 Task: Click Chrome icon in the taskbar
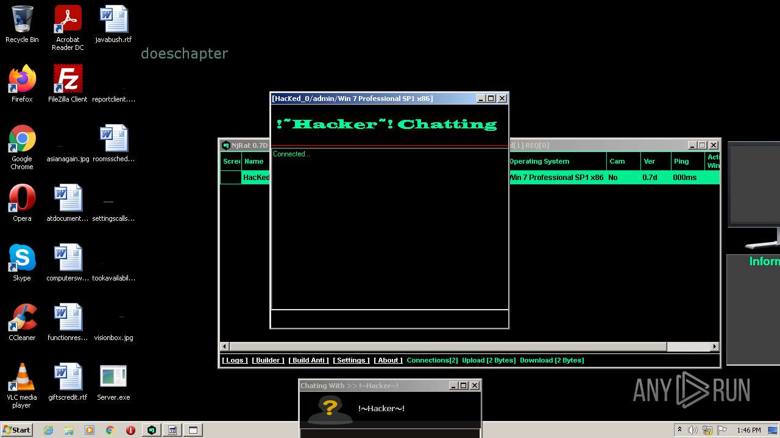point(110,430)
